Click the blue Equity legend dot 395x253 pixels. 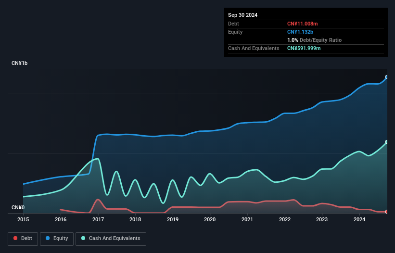point(48,238)
